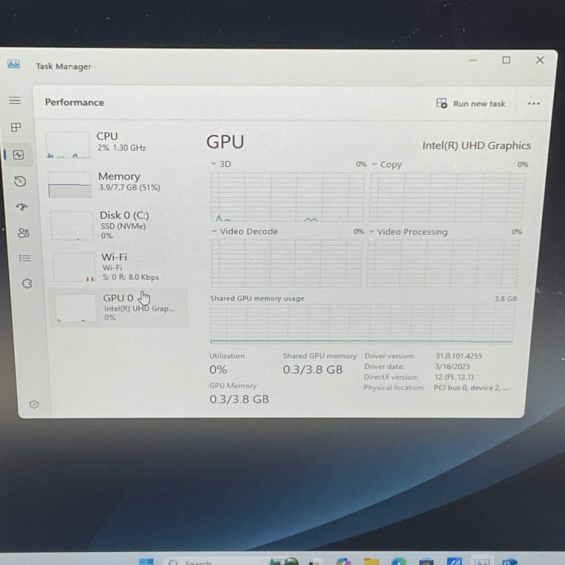
Task: Click the "S: 0 R: 8.0 Kbps" Wi-Fi text
Action: click(x=131, y=278)
